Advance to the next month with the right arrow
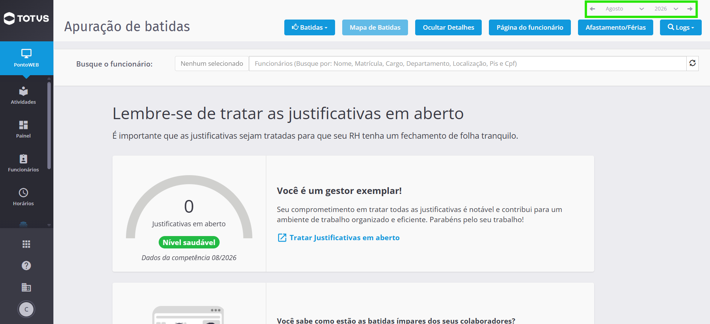Screen dimensions: 710x324 690,9
